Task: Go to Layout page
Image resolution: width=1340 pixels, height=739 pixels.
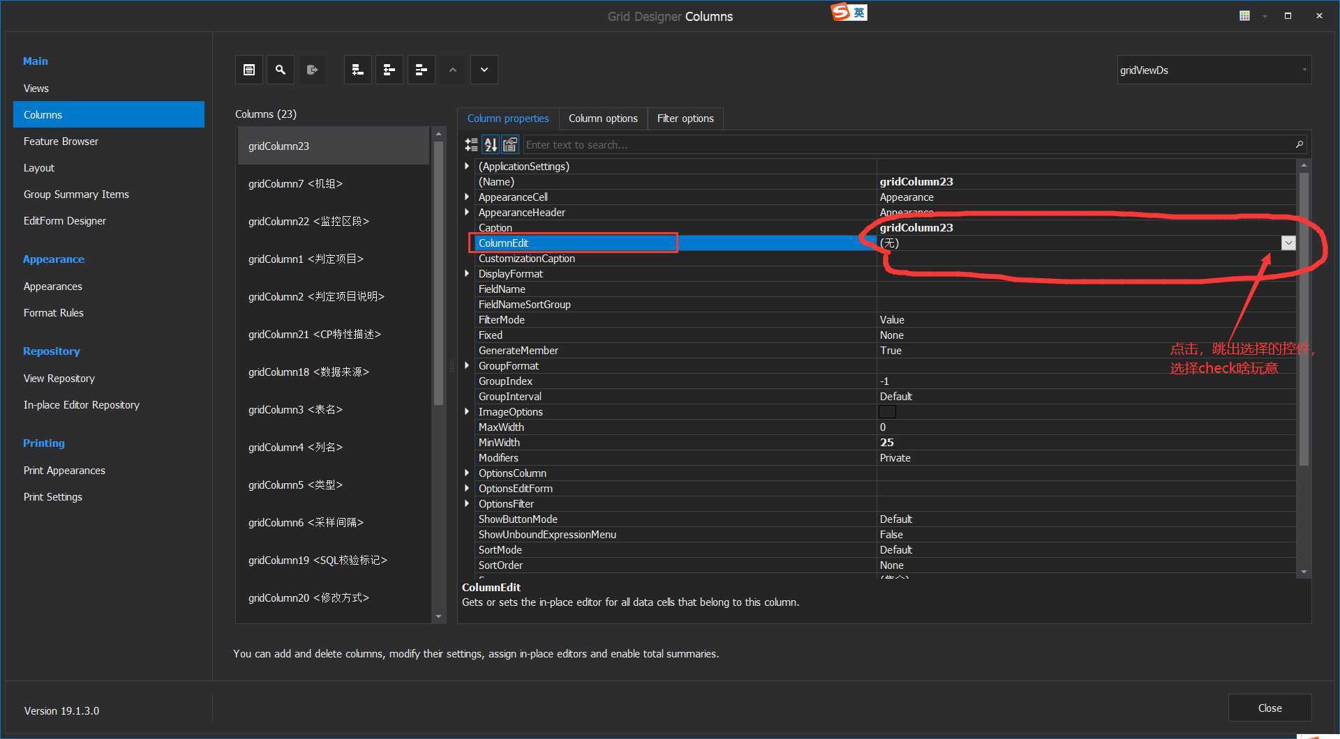Action: tap(108, 167)
